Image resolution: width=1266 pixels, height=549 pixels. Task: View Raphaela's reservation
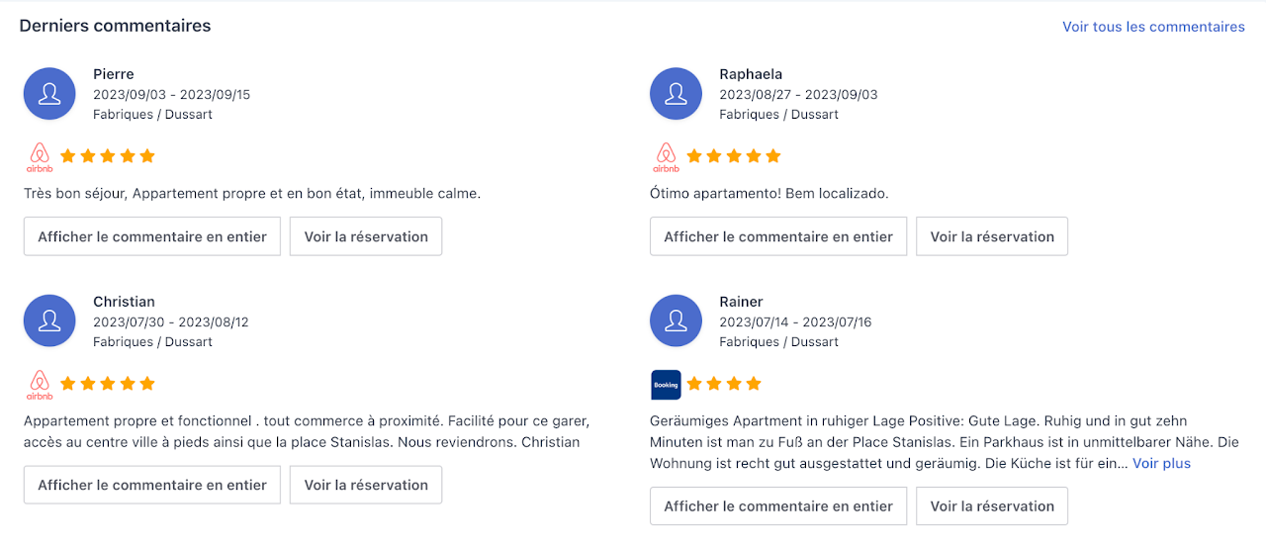(x=992, y=236)
